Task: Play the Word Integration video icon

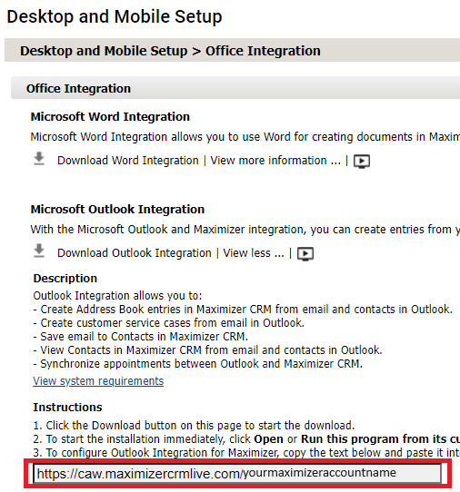Action: 362,161
